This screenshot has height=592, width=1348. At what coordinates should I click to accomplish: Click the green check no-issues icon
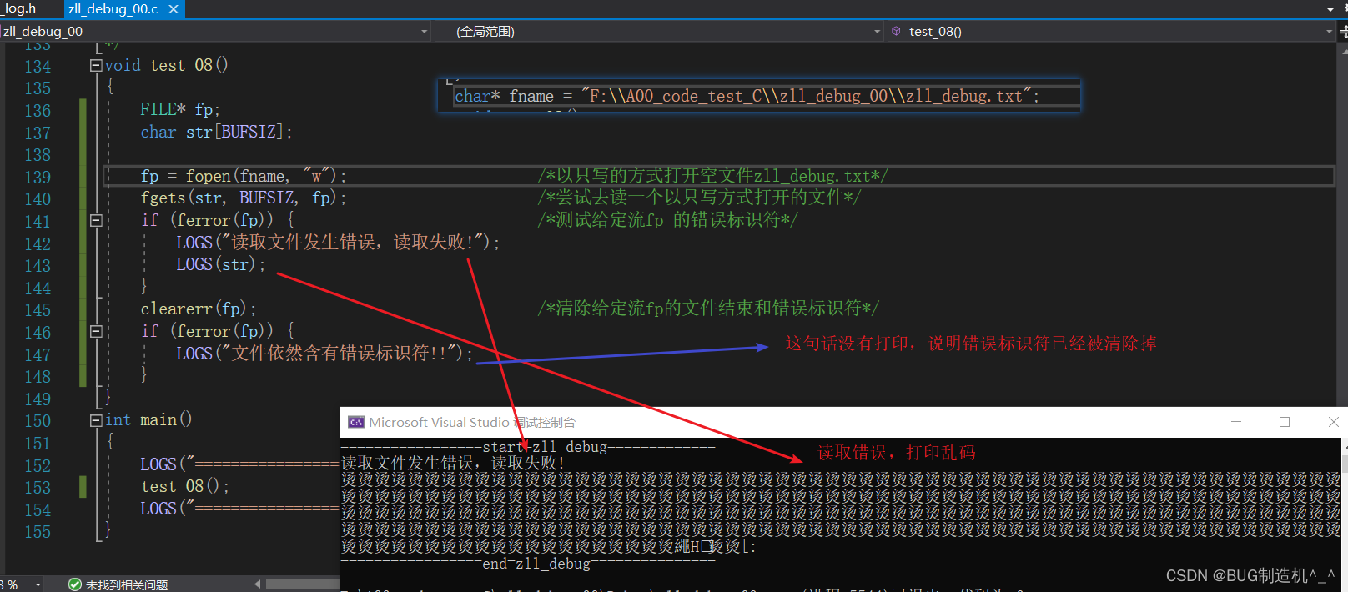click(75, 585)
